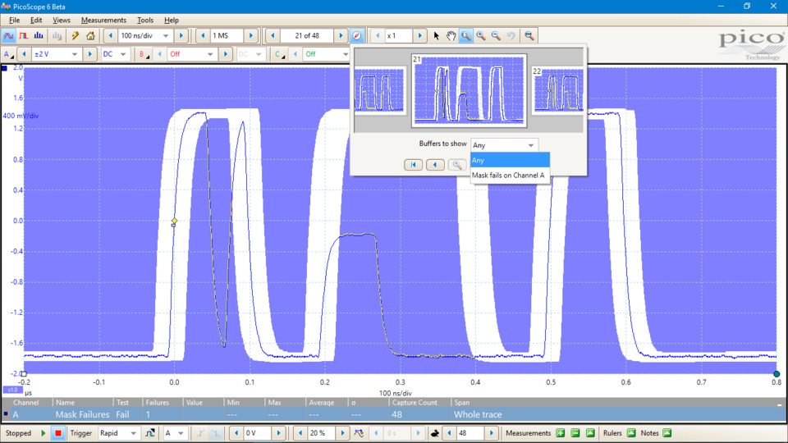Screen dimensions: 788x443
Task: Choose 'Mask fails on Channel A' option
Action: tap(508, 176)
